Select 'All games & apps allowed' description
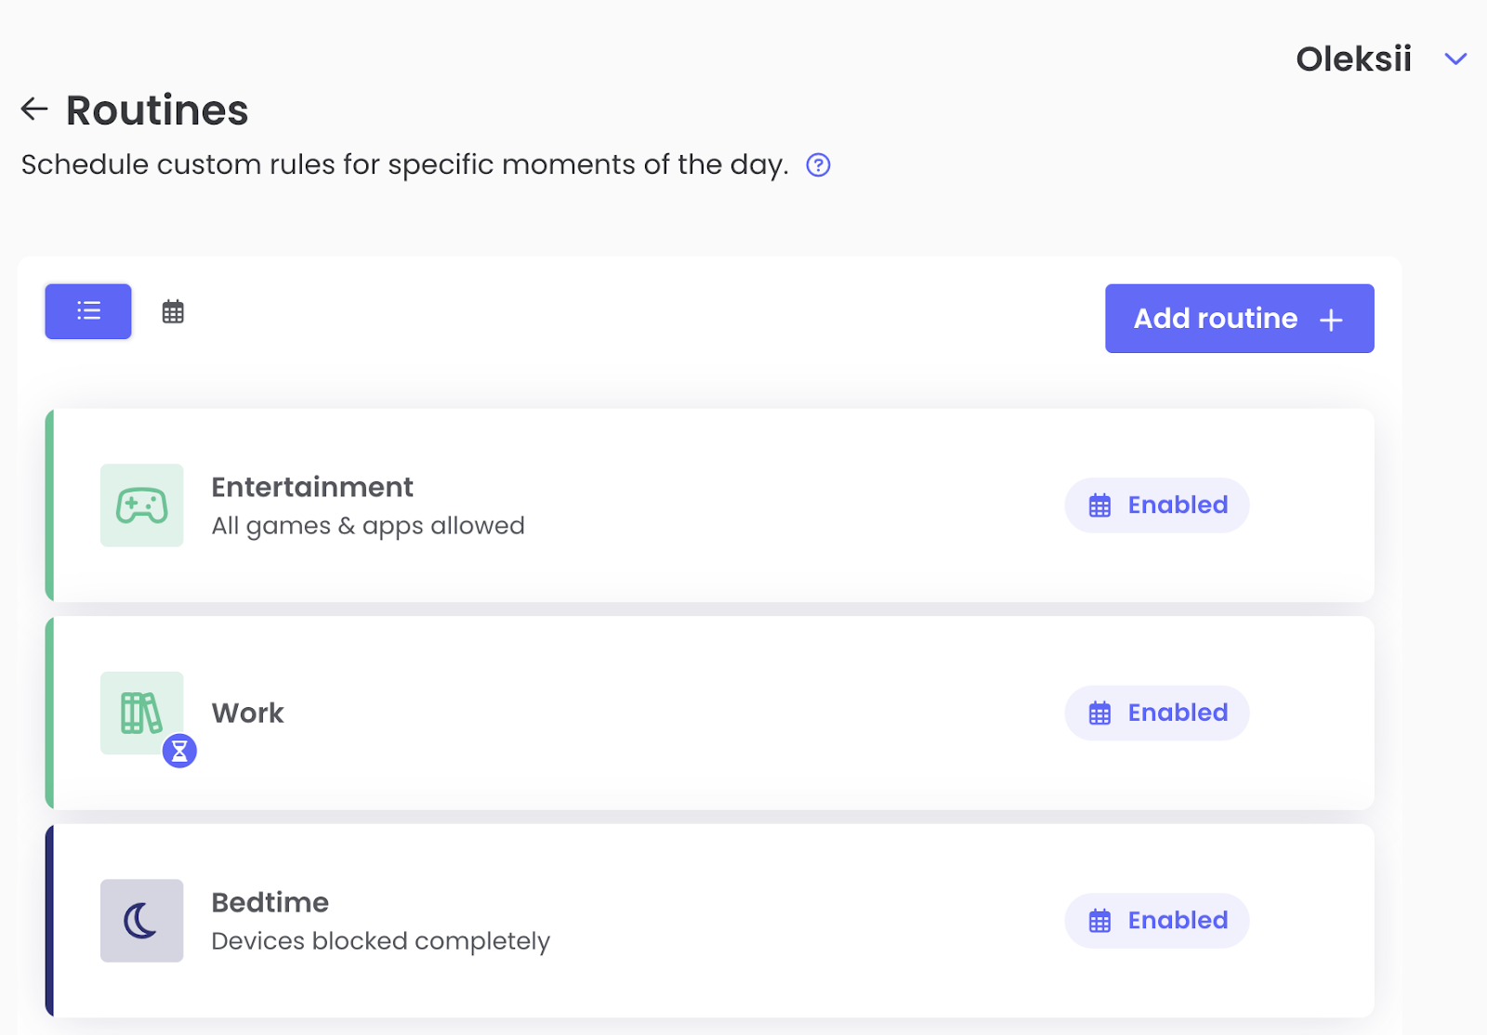1487x1035 pixels. pos(368,526)
